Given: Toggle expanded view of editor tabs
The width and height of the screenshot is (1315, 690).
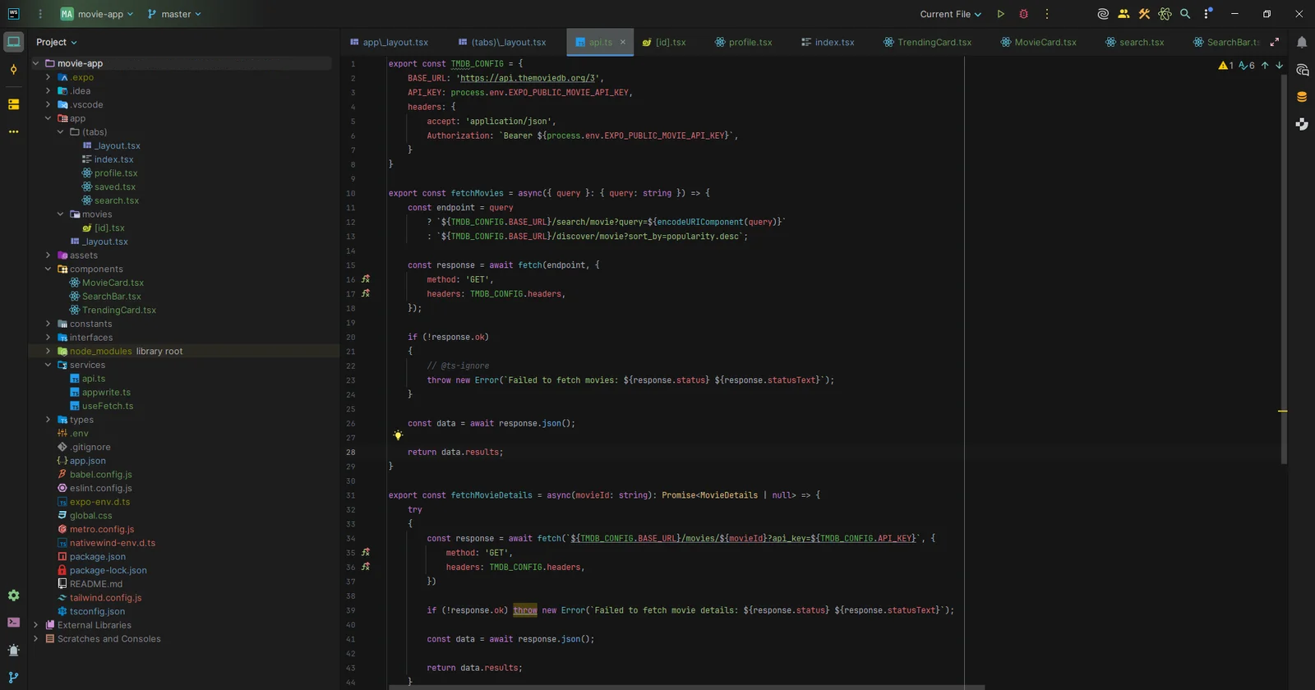Looking at the screenshot, I should (x=1275, y=42).
